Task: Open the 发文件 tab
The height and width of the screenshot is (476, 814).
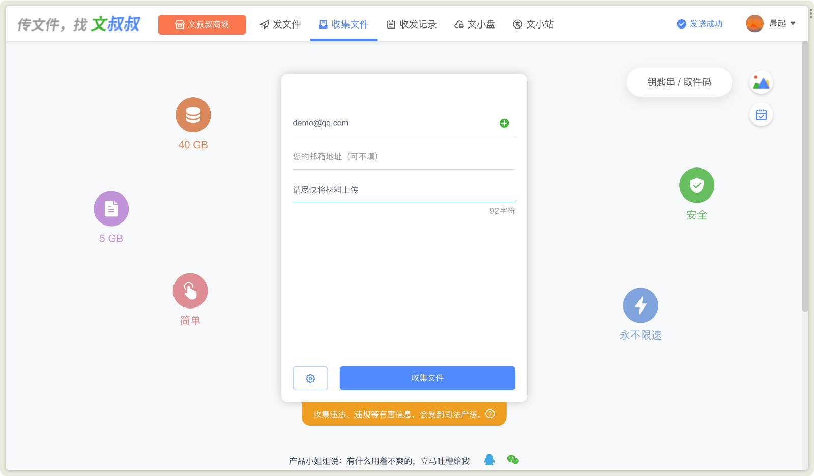Action: [x=280, y=24]
